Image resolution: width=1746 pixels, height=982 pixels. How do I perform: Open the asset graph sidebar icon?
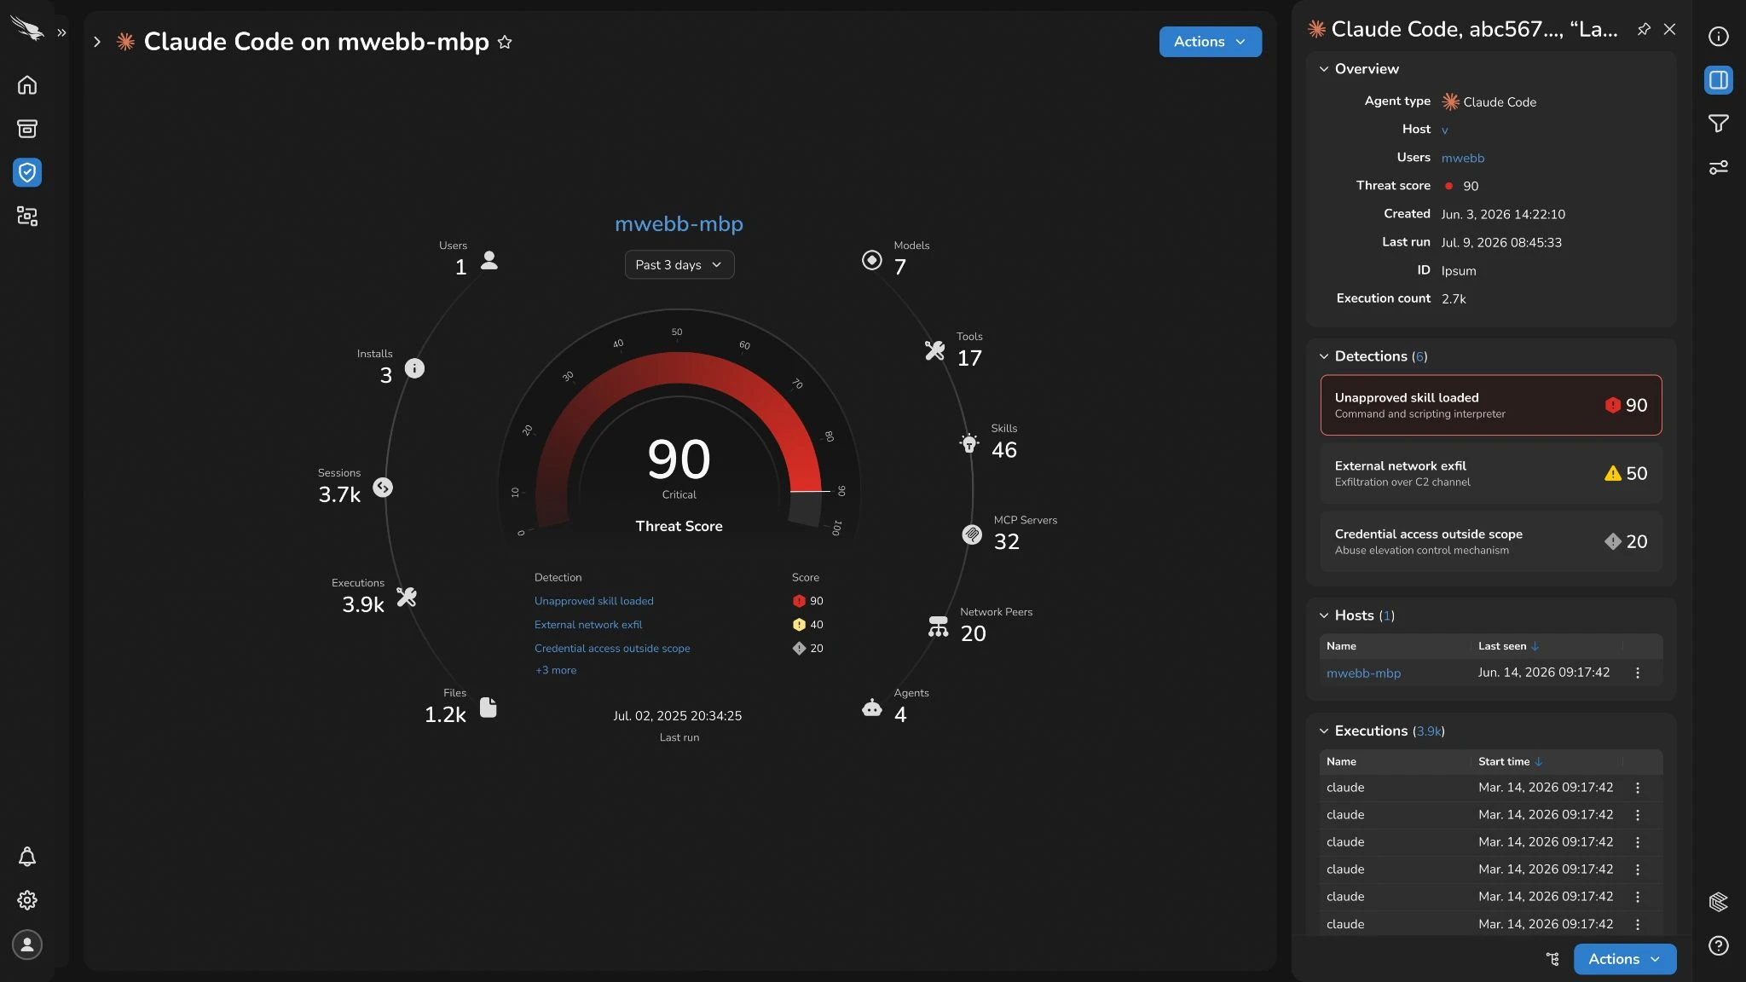pos(27,217)
